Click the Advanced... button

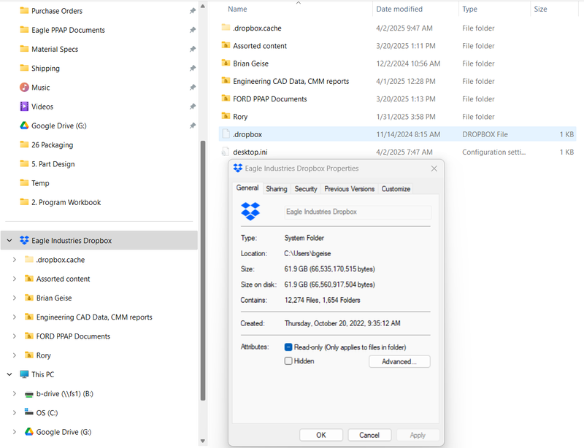tap(399, 361)
